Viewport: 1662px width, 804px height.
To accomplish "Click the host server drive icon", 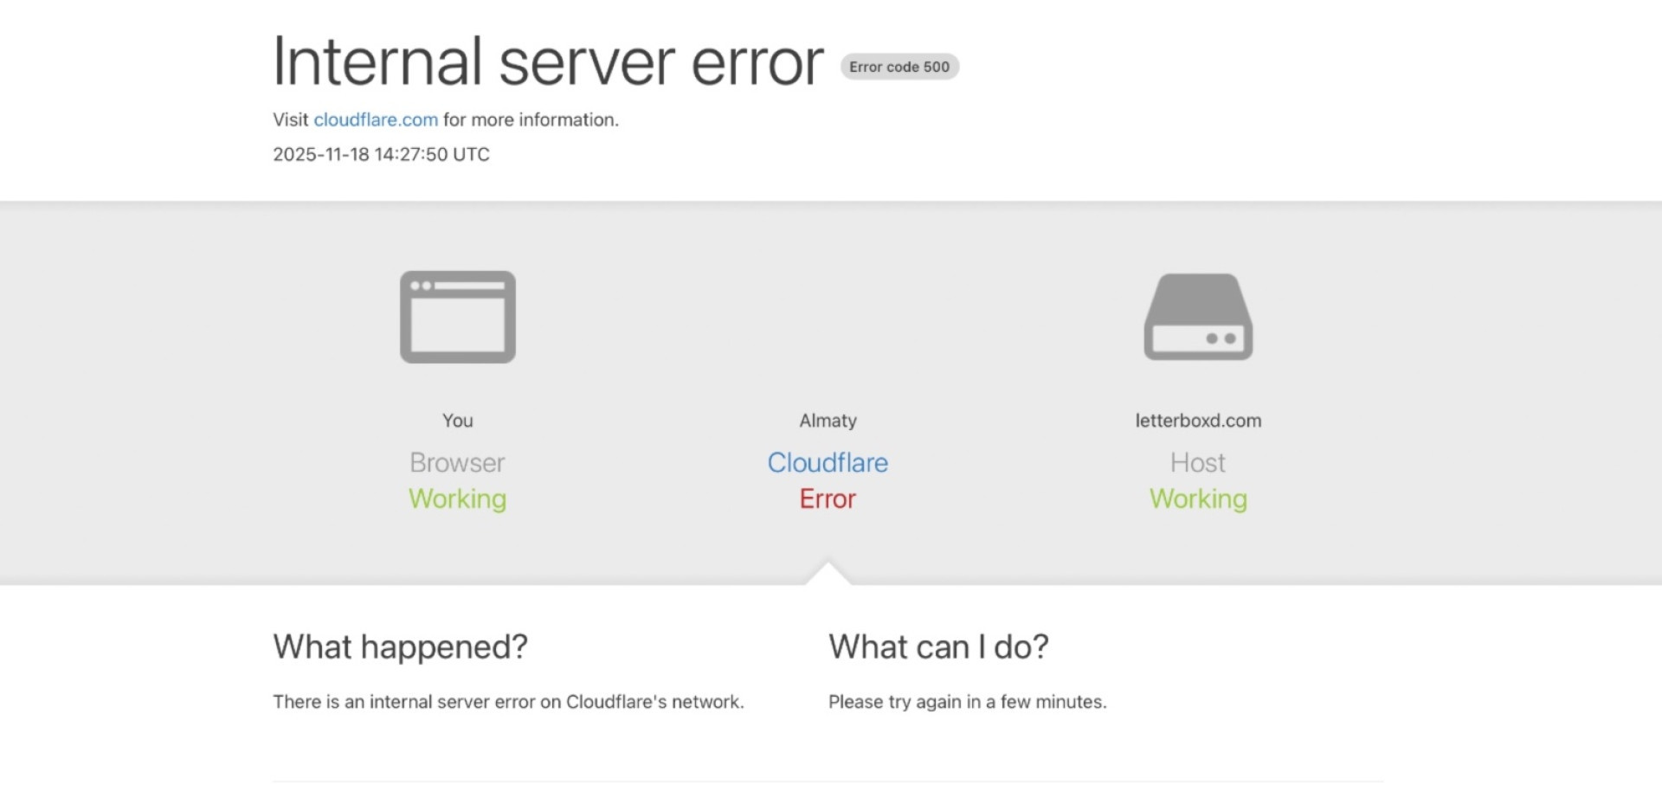I will (1198, 317).
